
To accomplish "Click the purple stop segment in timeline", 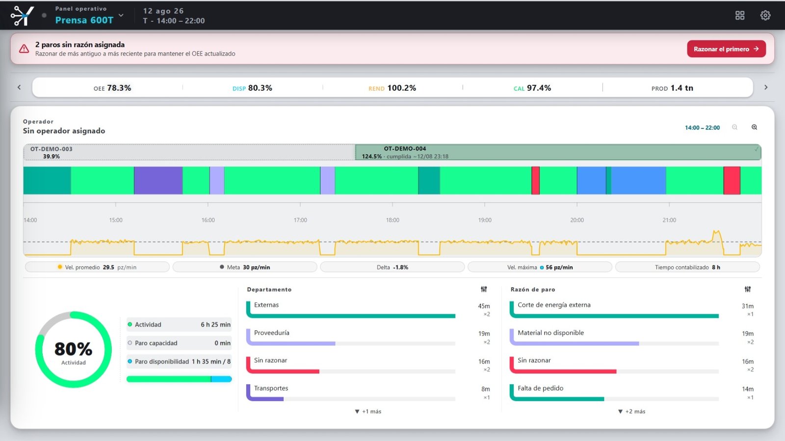I will click(x=158, y=180).
